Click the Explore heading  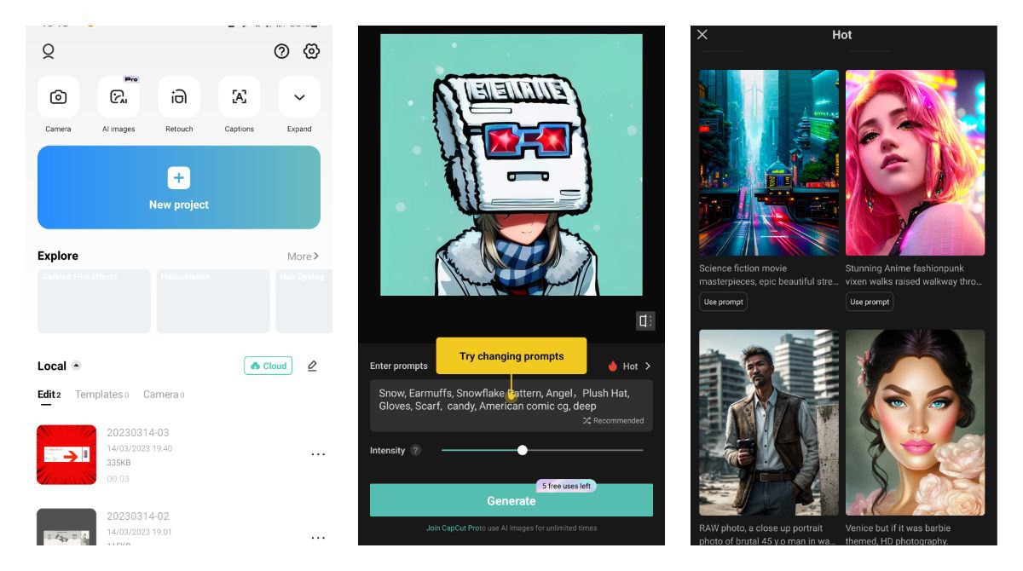[x=58, y=256]
